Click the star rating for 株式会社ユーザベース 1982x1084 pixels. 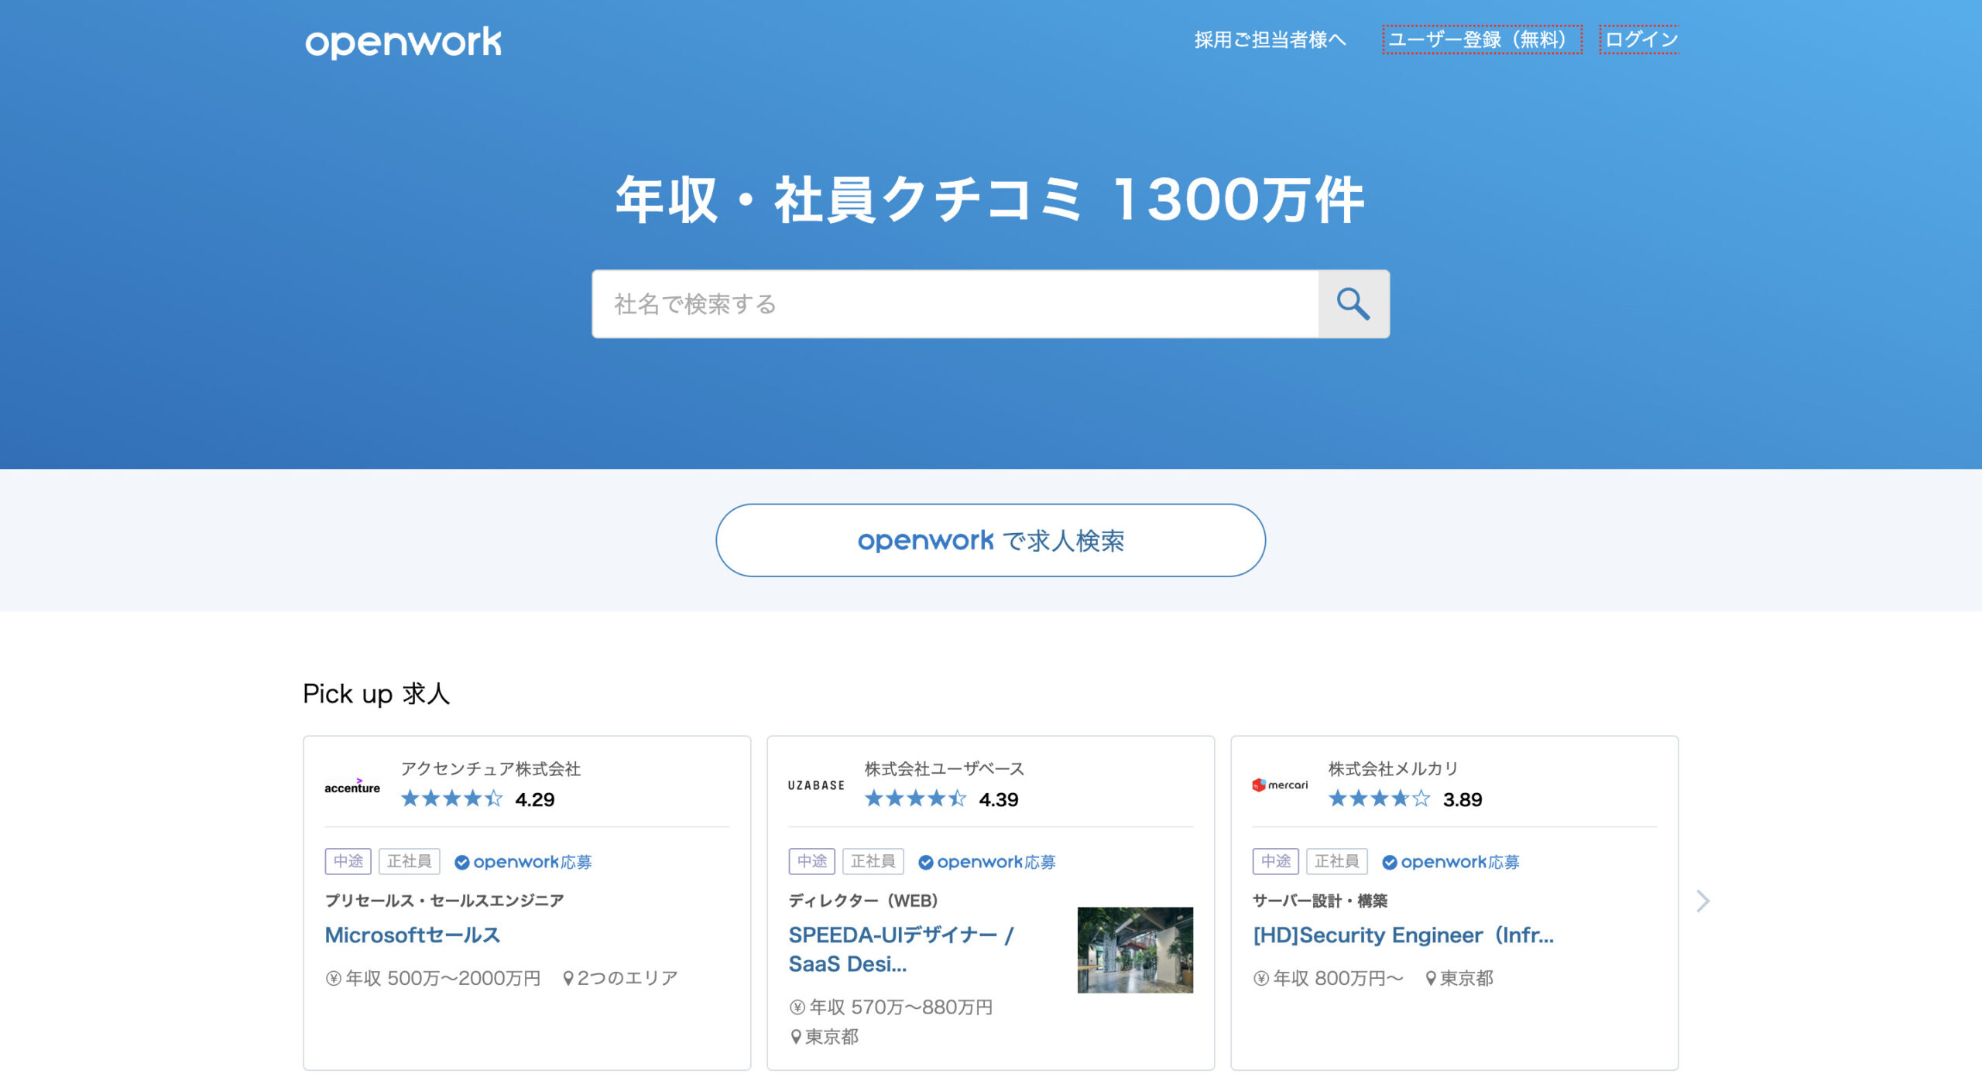click(x=915, y=798)
